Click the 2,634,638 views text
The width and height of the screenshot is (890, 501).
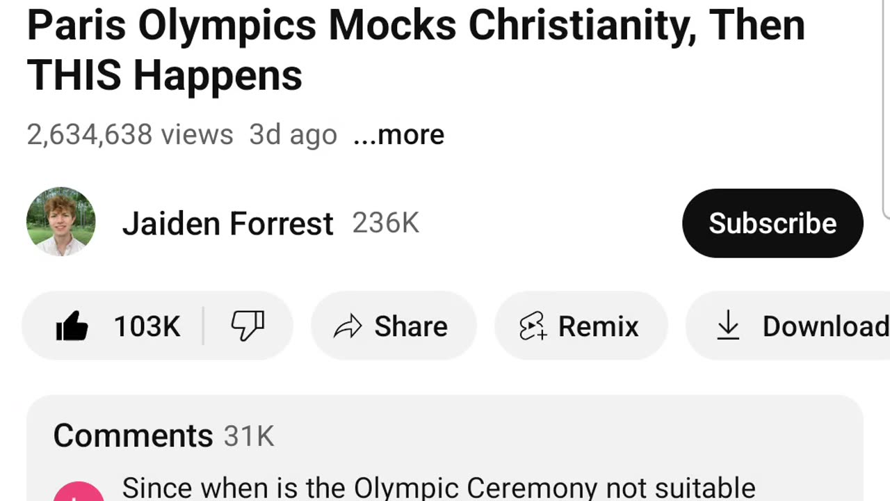[x=130, y=134]
